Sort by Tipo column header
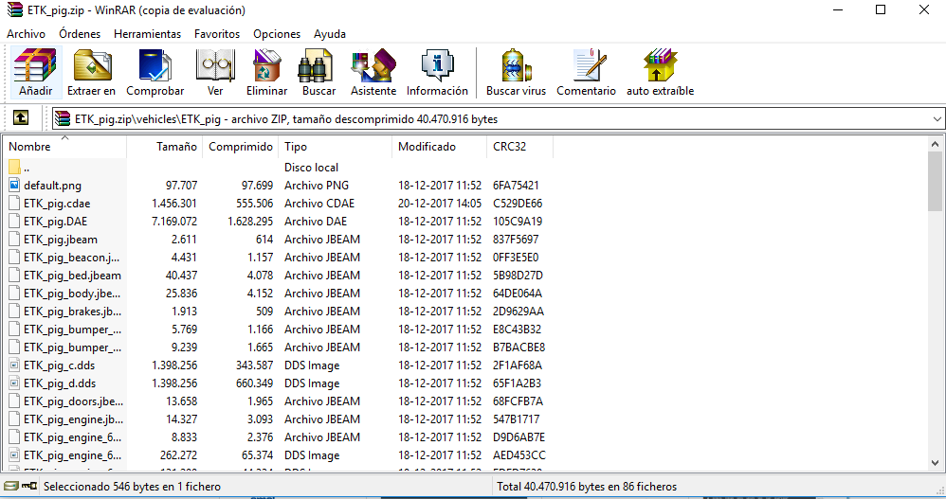The image size is (946, 499). [335, 147]
